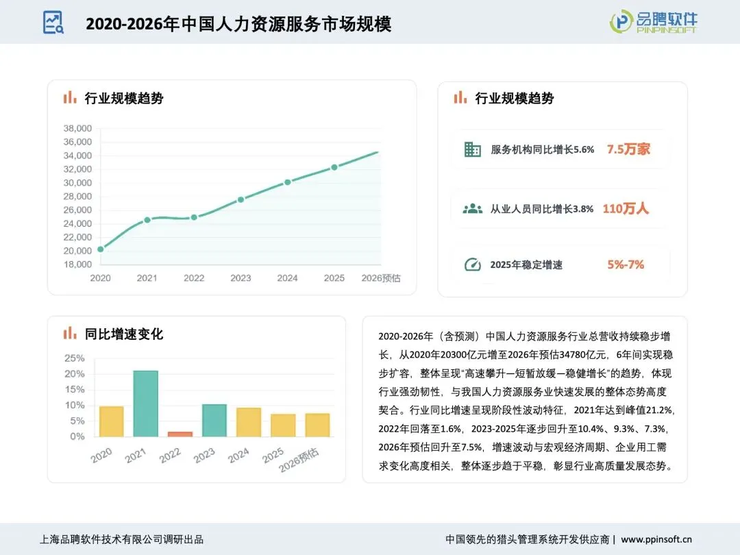Open the www.ppinsoft.cn link in footer
Image resolution: width=740 pixels, height=555 pixels.
click(656, 539)
